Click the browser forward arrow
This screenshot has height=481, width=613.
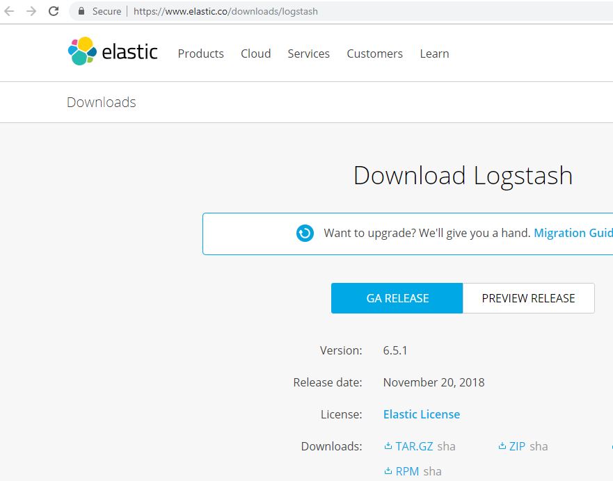click(x=31, y=11)
